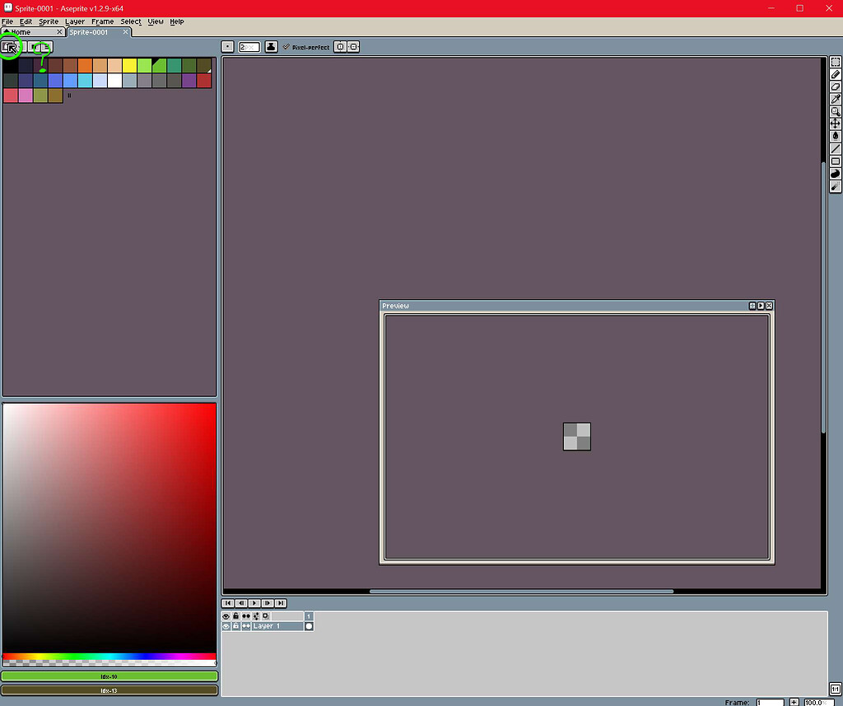
Task: Select the Rectangular Marquee tool
Action: 836,62
